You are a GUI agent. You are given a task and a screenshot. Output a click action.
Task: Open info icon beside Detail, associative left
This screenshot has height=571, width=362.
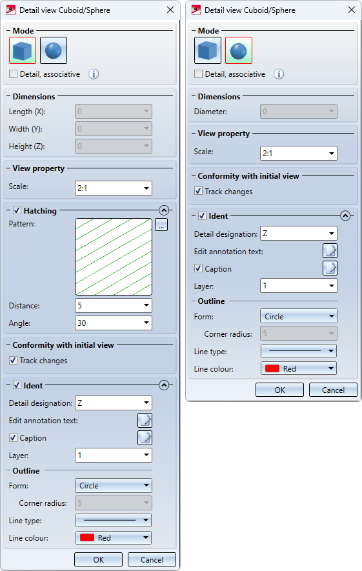(94, 74)
